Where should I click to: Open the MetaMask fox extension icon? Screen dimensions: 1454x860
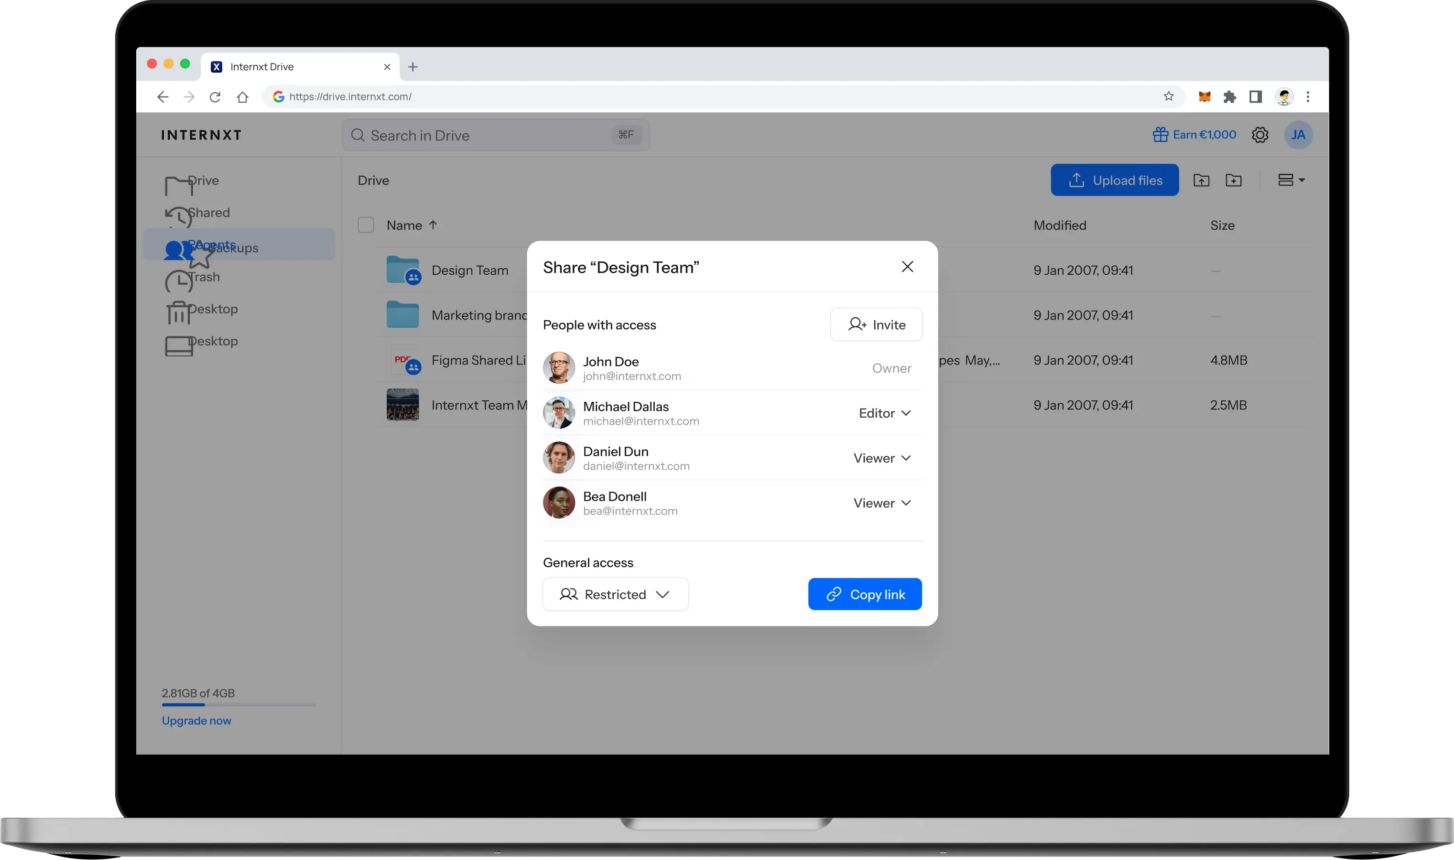click(x=1204, y=97)
